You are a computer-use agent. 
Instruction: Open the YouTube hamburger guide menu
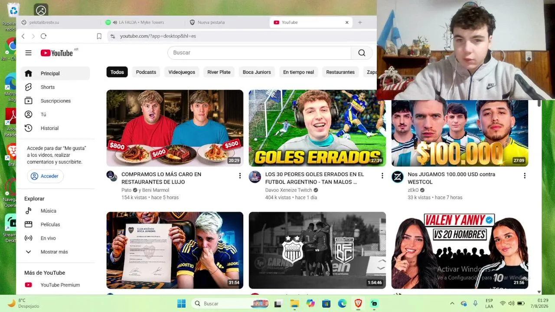[28, 53]
